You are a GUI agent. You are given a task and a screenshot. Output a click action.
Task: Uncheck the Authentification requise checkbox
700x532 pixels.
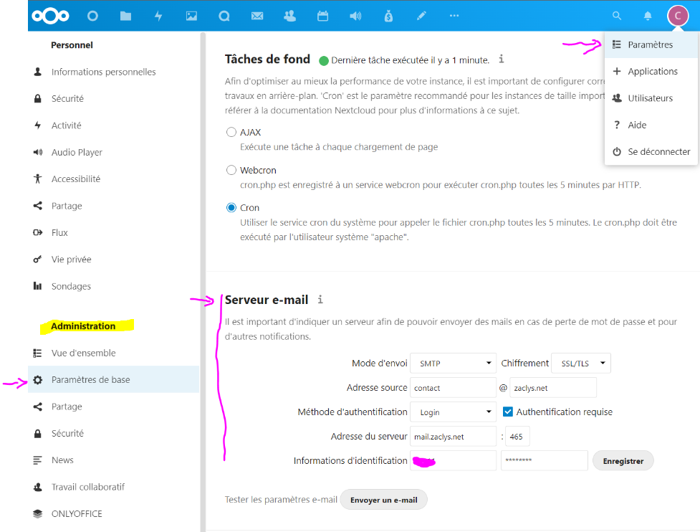508,412
